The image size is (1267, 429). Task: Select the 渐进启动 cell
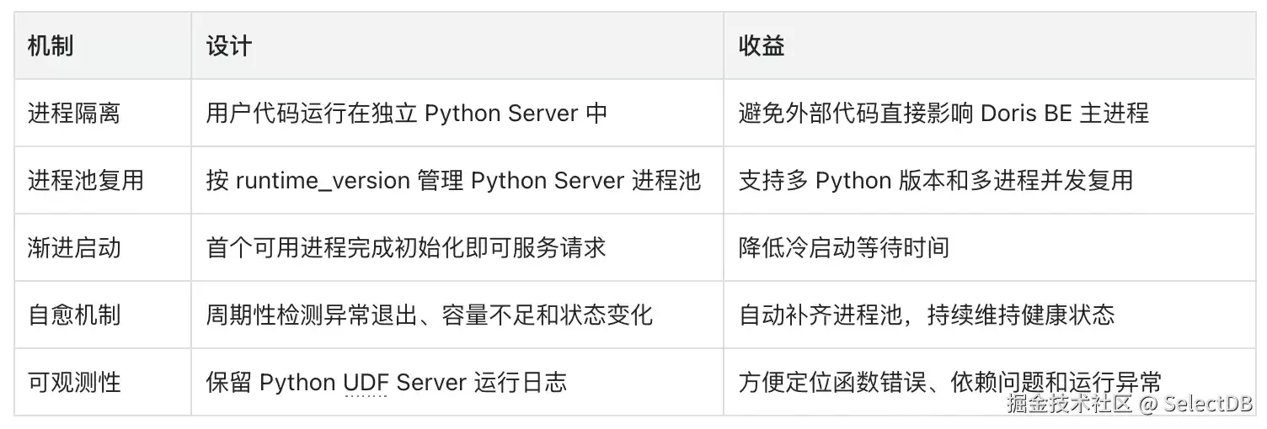[x=103, y=247]
